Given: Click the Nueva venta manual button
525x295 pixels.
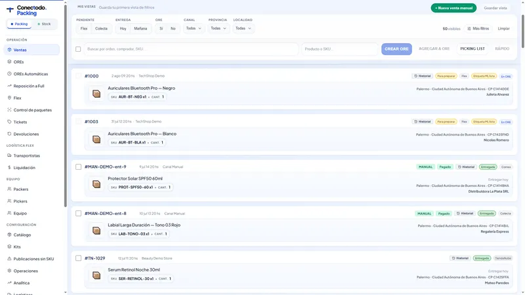Looking at the screenshot, I should (453, 8).
